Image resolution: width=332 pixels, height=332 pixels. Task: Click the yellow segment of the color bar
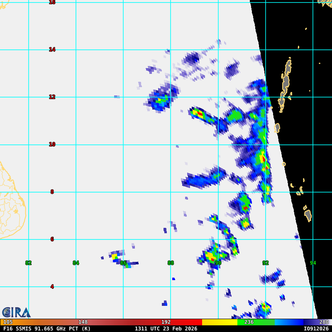coord(219,322)
